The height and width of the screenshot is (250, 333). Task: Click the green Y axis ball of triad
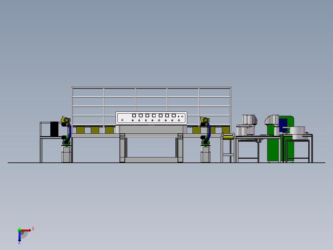pyautogui.click(x=19, y=230)
